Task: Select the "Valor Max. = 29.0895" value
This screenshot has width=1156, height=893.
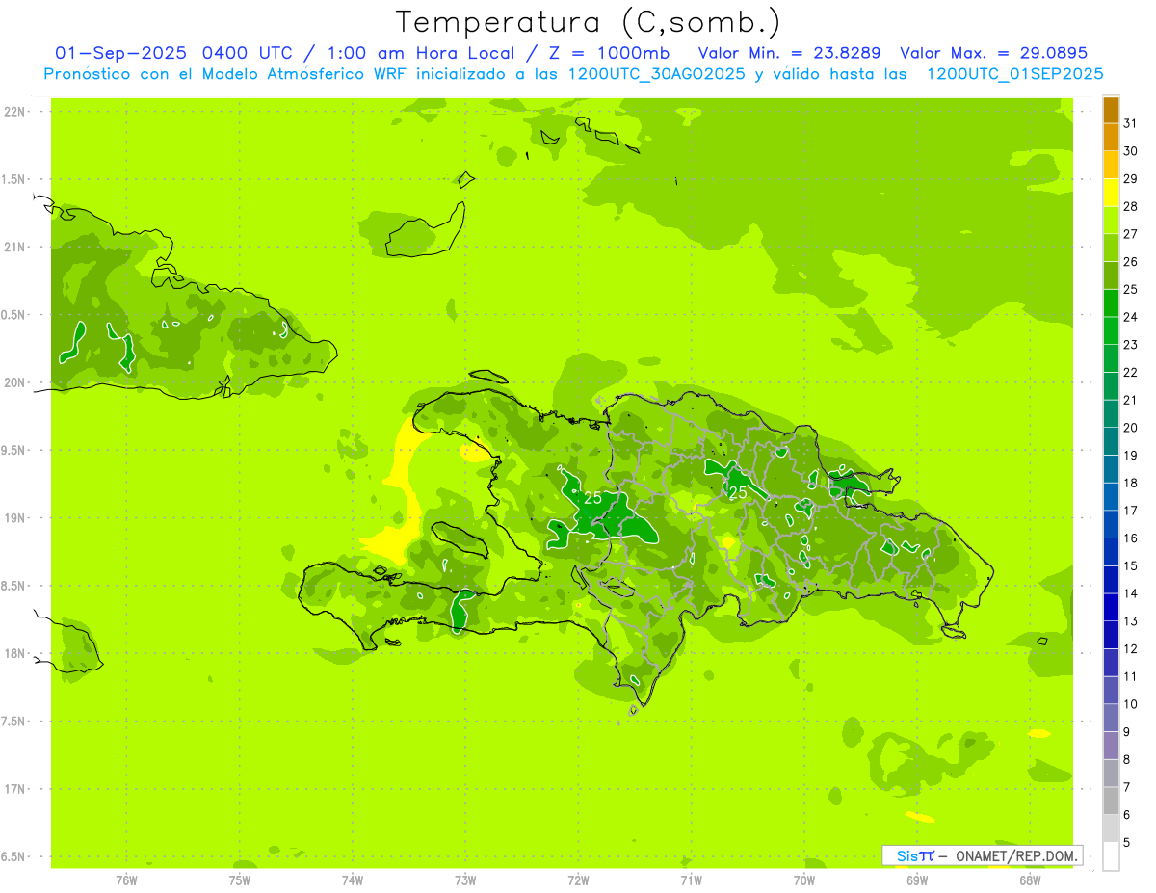Action: click(993, 53)
